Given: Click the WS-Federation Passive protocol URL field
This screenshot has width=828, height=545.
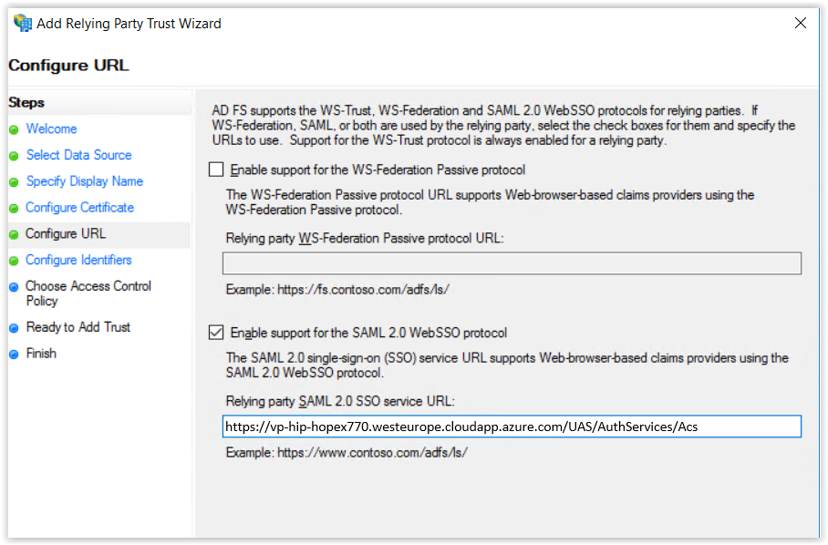Looking at the screenshot, I should click(x=512, y=263).
